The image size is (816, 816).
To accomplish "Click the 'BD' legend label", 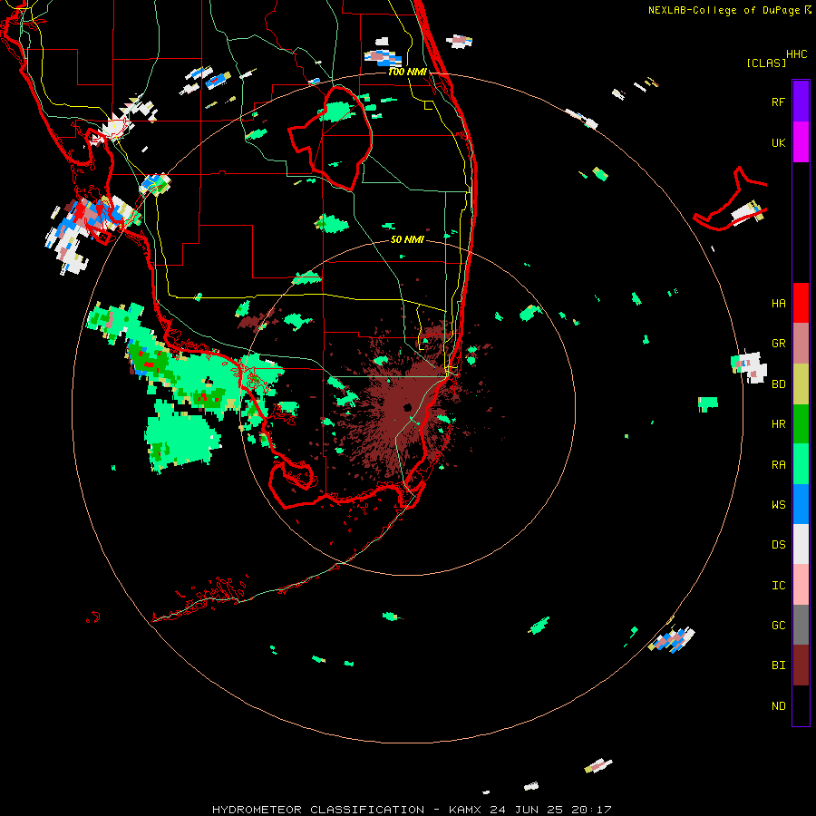I will (778, 384).
